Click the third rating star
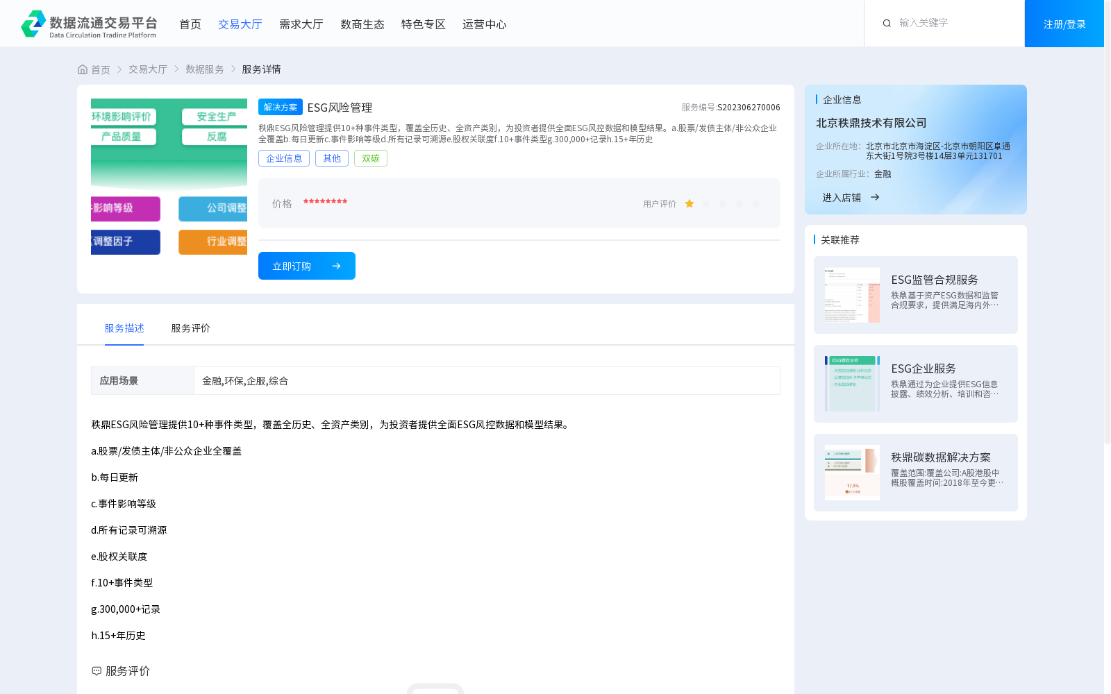This screenshot has height=694, width=1111. coord(723,203)
